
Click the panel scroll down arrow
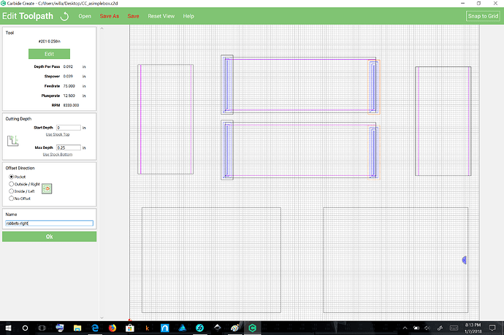tap(102, 317)
